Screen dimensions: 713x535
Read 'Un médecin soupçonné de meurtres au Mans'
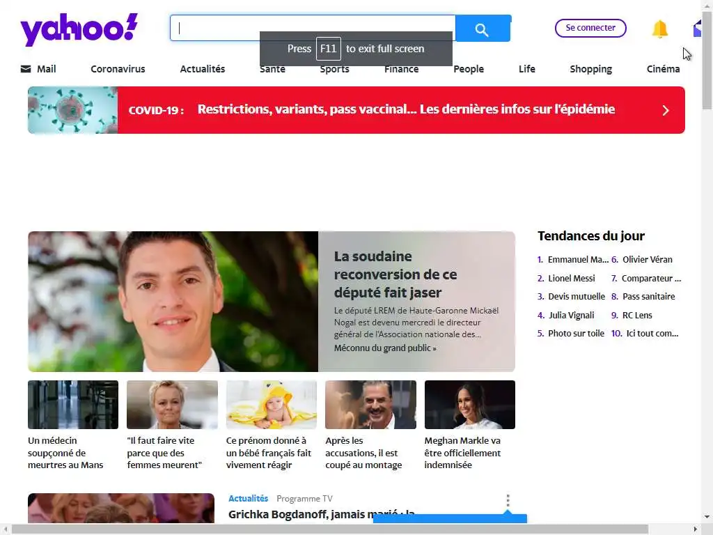point(65,453)
